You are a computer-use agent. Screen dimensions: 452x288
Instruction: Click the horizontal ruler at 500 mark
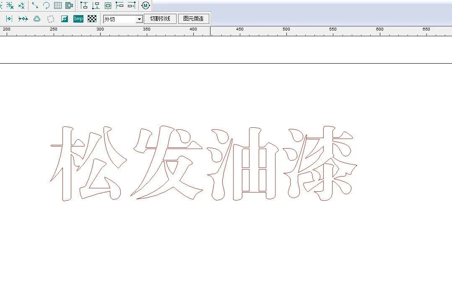point(286,31)
